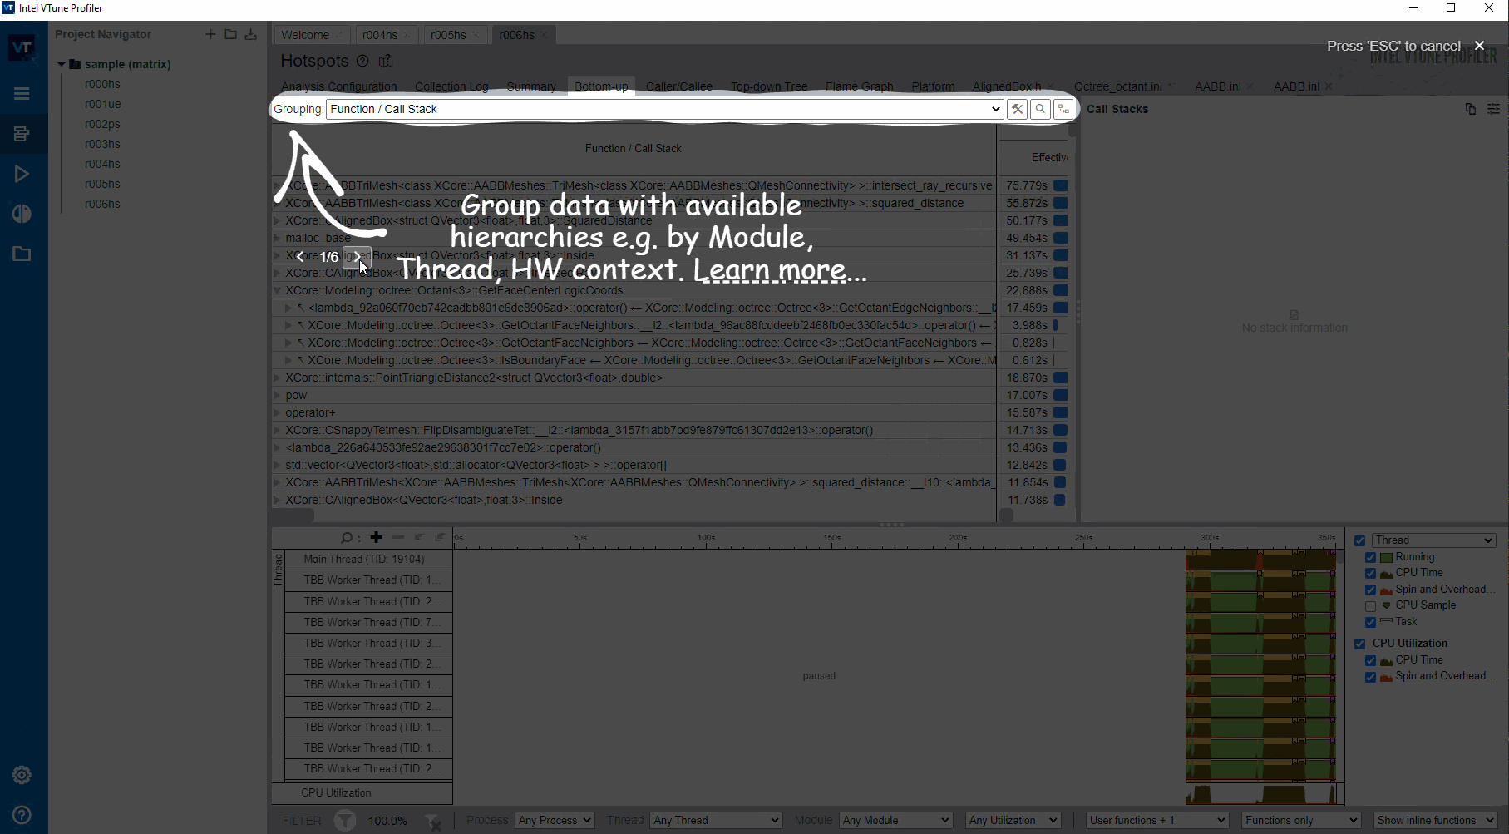
Task: Collapse GetFaceCenterLogicCoords row
Action: pyautogui.click(x=278, y=290)
